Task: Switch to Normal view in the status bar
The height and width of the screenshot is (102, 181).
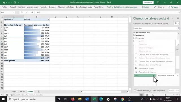Action: click(141, 95)
